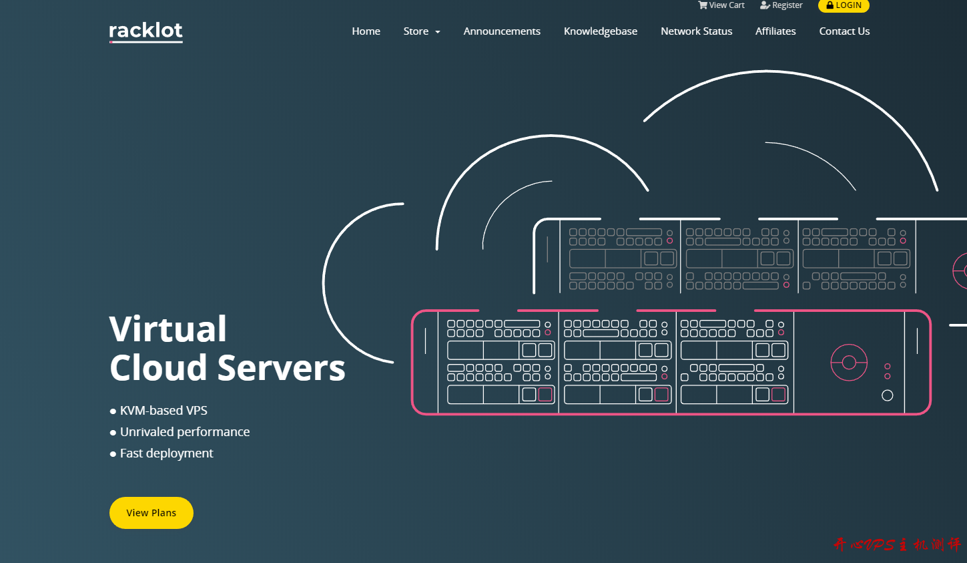Image resolution: width=967 pixels, height=563 pixels.
Task: Click the Register user icon
Action: point(765,5)
